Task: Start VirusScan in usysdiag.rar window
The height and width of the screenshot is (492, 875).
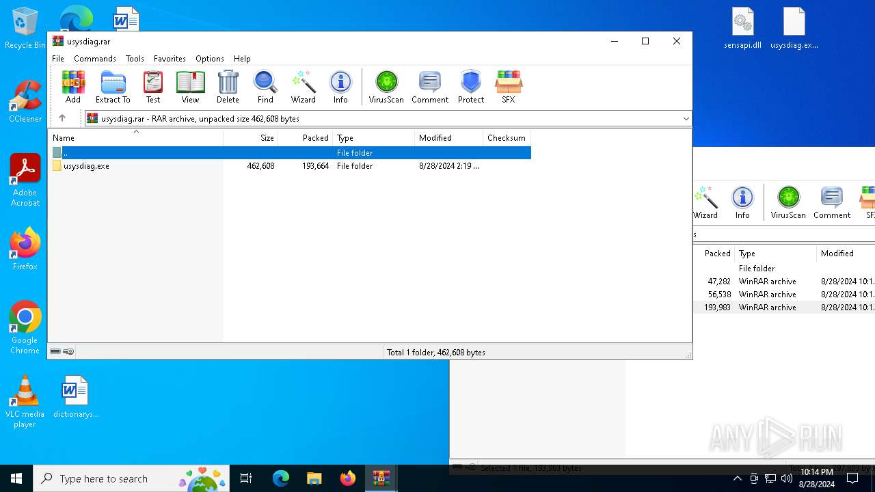Action: 386,87
